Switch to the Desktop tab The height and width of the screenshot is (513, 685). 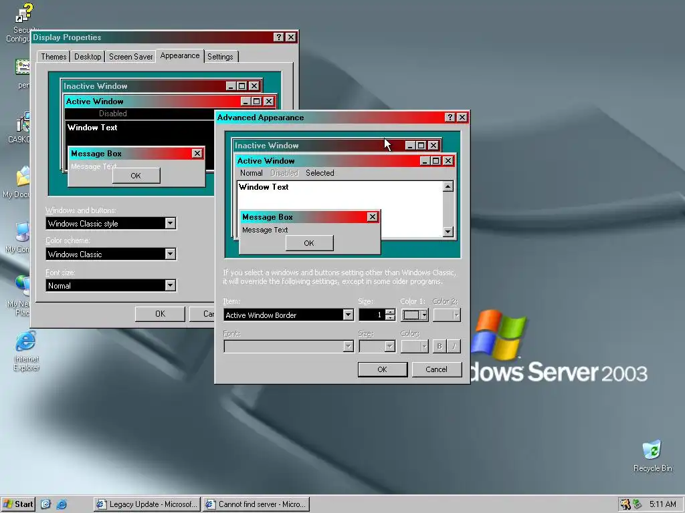(x=88, y=57)
